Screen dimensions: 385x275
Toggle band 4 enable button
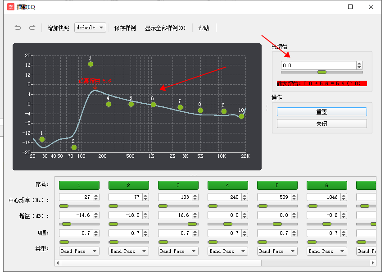click(x=228, y=185)
